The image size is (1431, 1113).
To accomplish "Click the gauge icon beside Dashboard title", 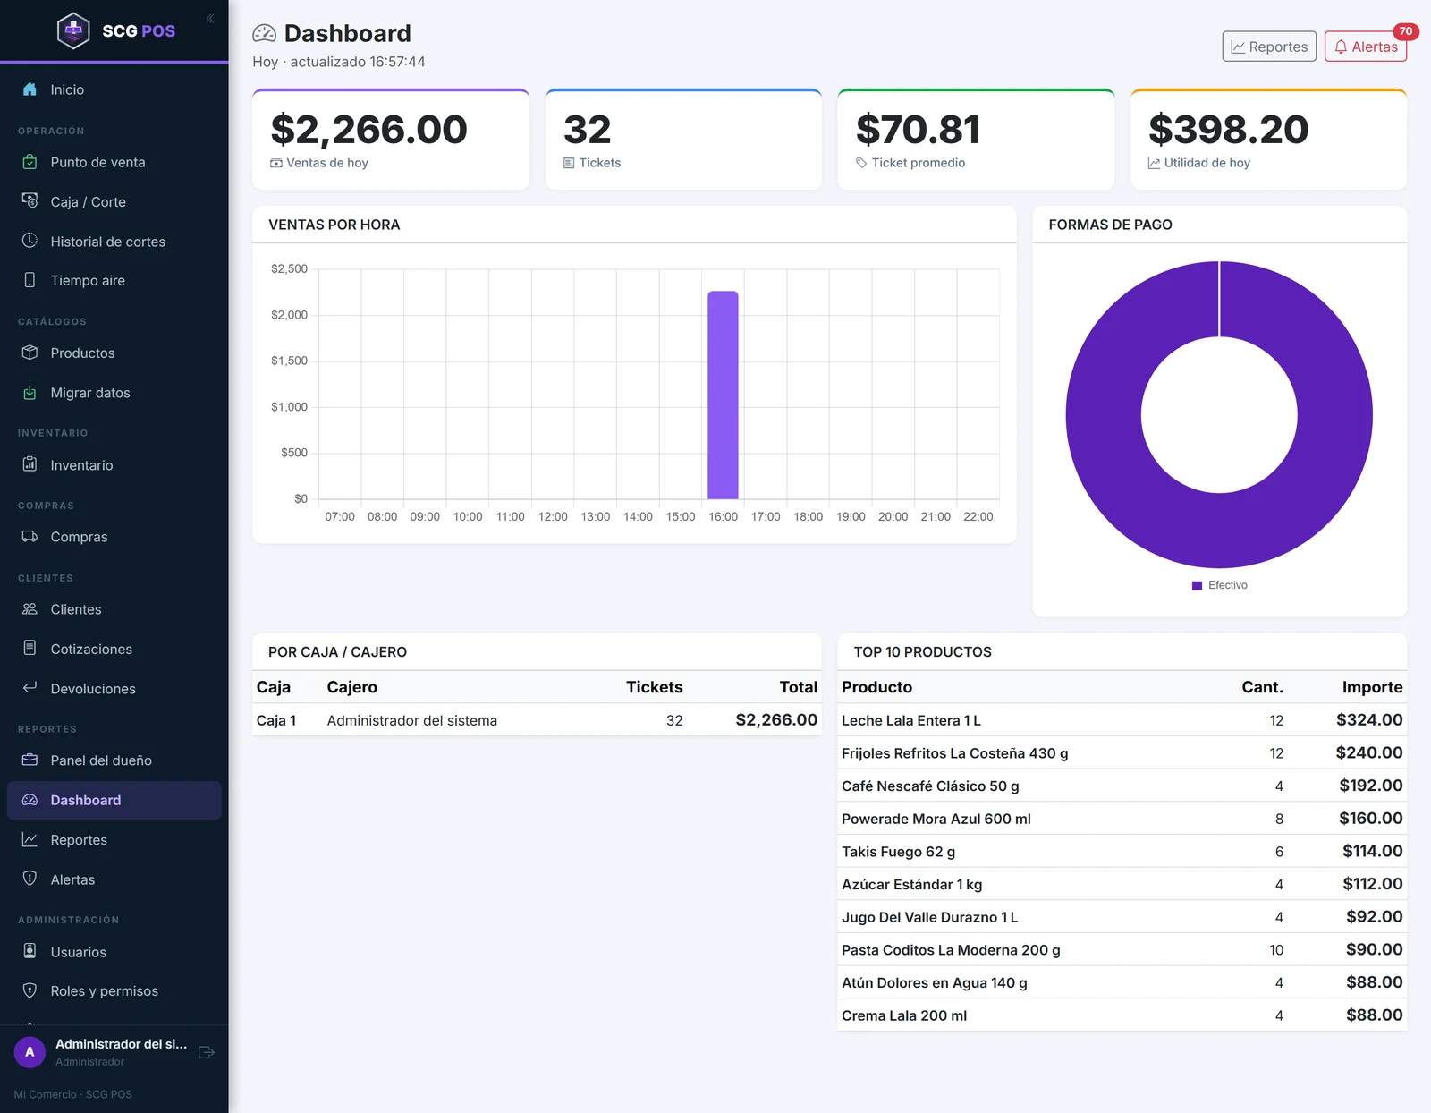I will click(x=265, y=34).
